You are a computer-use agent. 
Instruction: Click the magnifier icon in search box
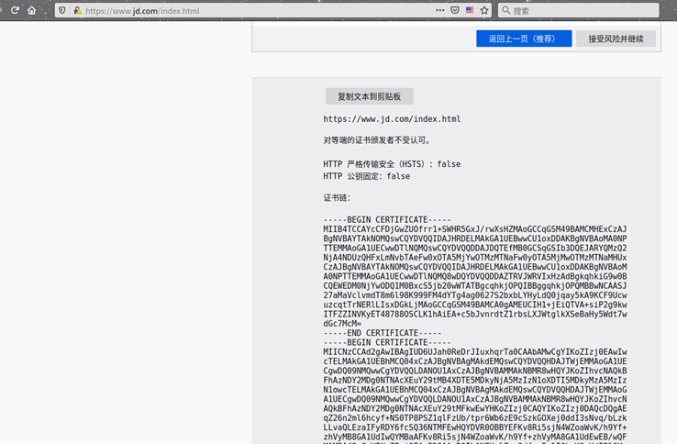[505, 11]
